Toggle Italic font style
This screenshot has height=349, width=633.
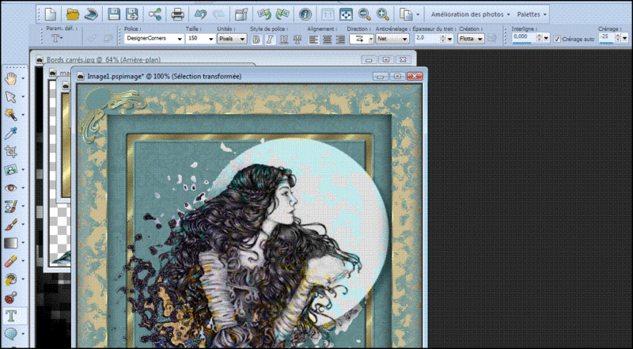point(270,40)
